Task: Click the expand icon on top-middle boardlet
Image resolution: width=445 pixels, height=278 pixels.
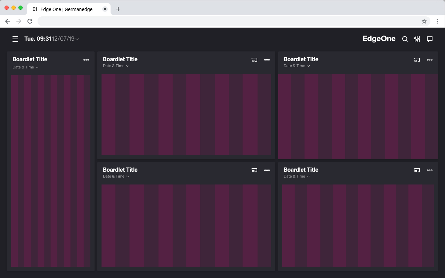Action: [254, 60]
